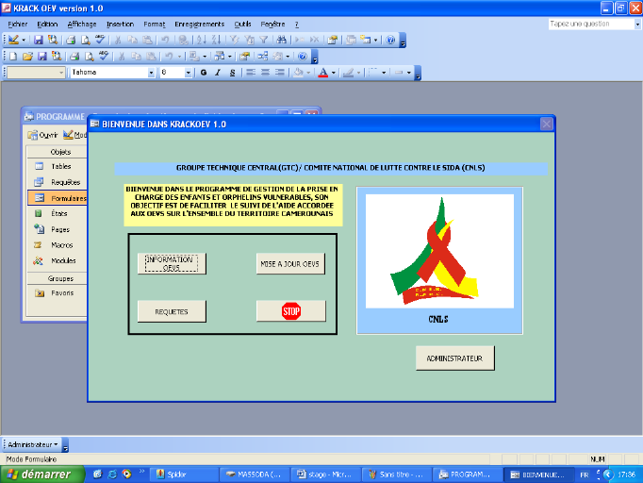Image resolution: width=643 pixels, height=483 pixels.
Task: Click Ouvrir in PROGRAMME window
Action: click(43, 135)
